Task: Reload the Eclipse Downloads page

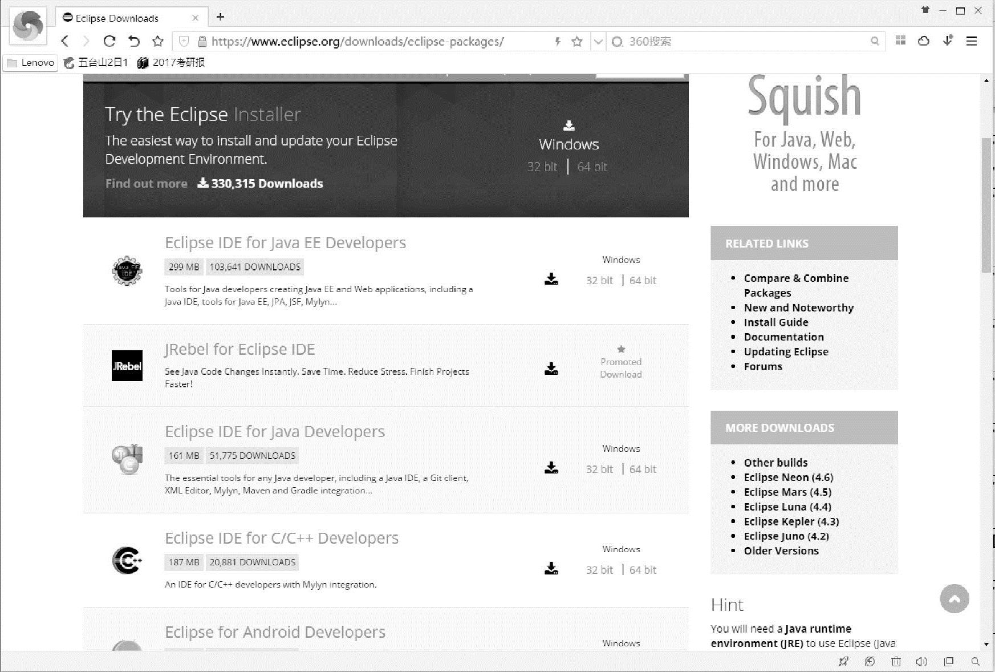Action: (109, 41)
